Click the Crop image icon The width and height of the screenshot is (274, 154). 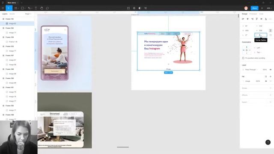pos(146,8)
